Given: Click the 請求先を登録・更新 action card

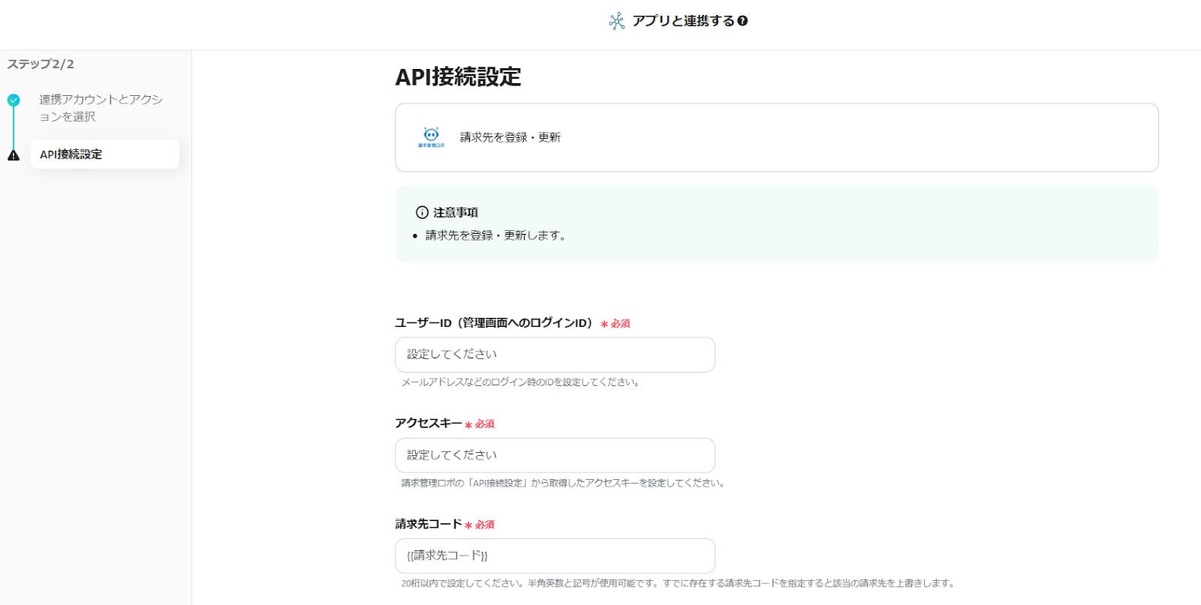Looking at the screenshot, I should pyautogui.click(x=776, y=138).
